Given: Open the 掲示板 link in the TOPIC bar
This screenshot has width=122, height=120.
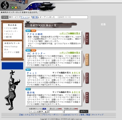Looking at the screenshot, I should (x=35, y=17).
